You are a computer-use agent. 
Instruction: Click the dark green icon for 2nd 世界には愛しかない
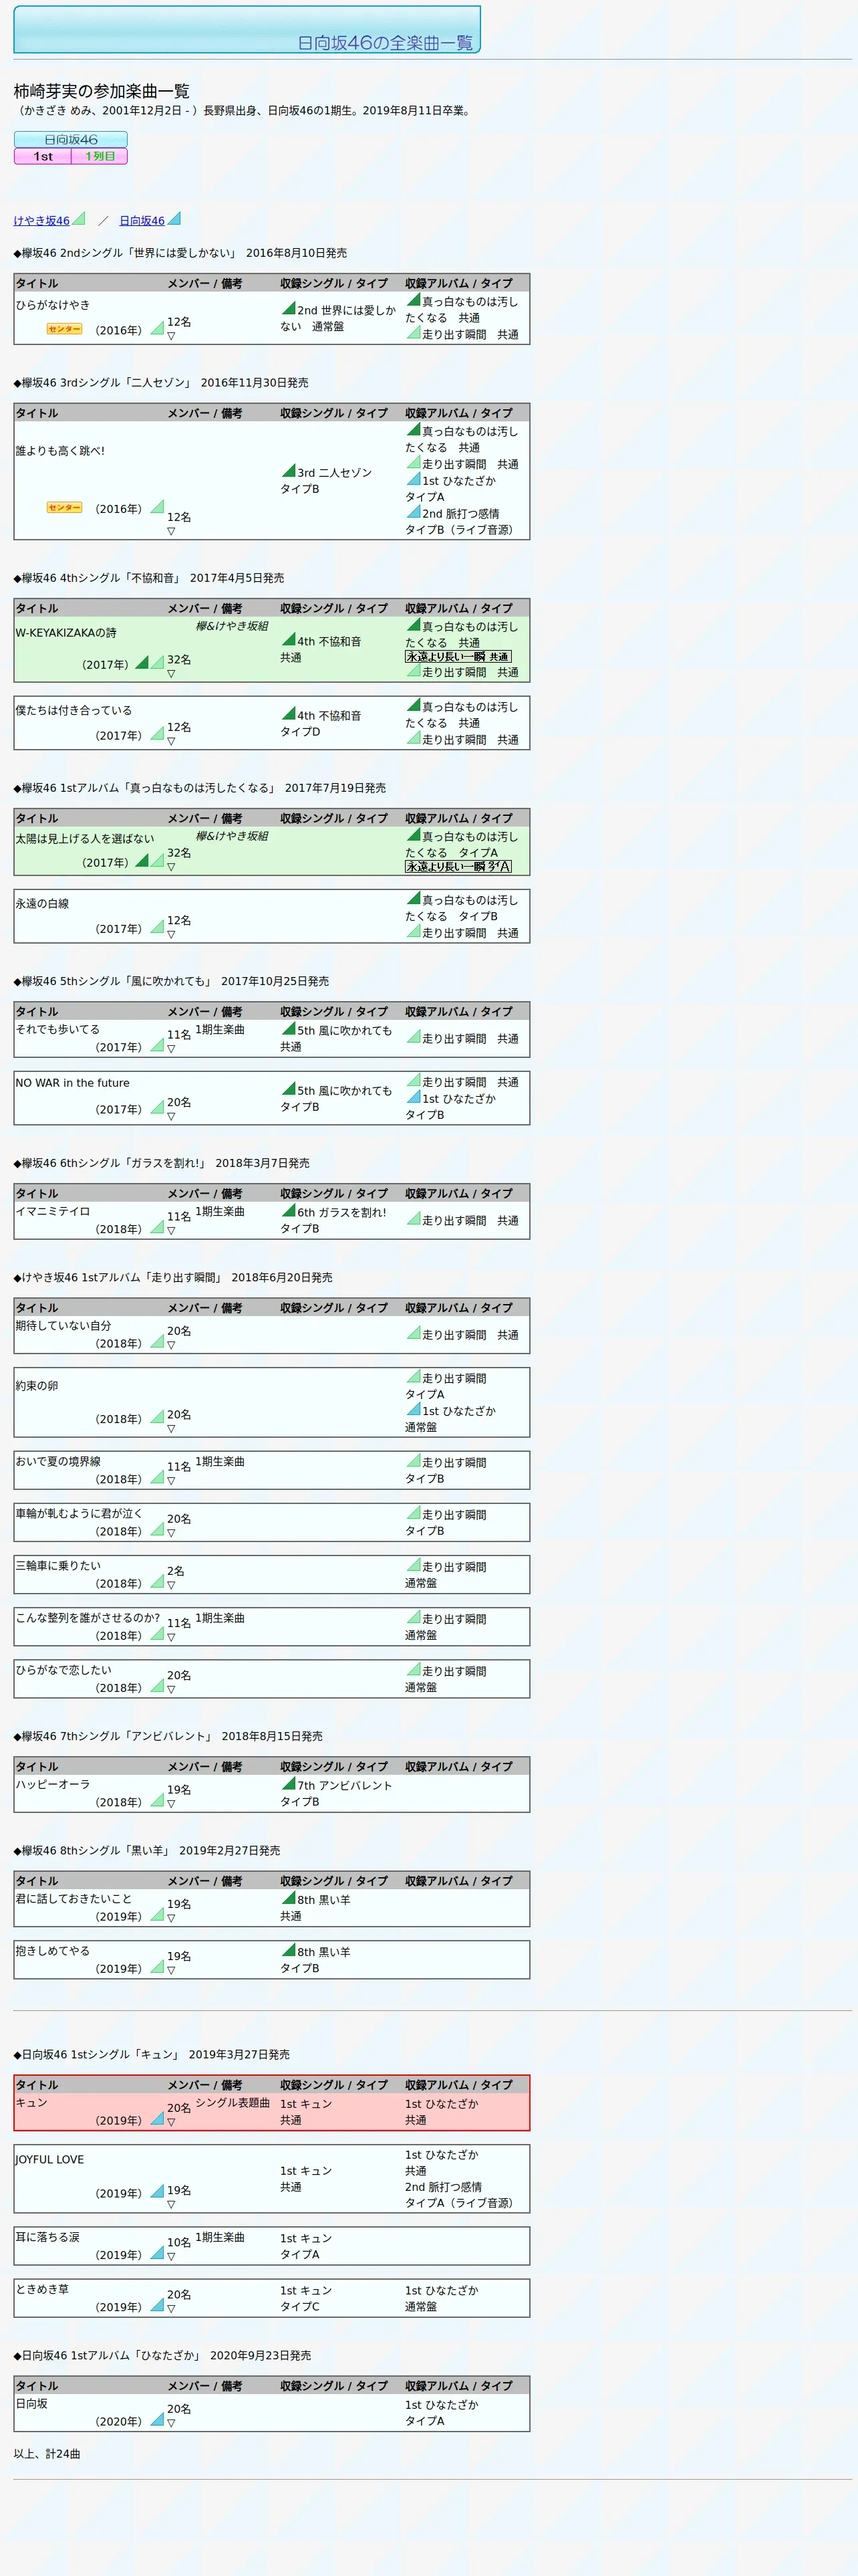[x=289, y=308]
